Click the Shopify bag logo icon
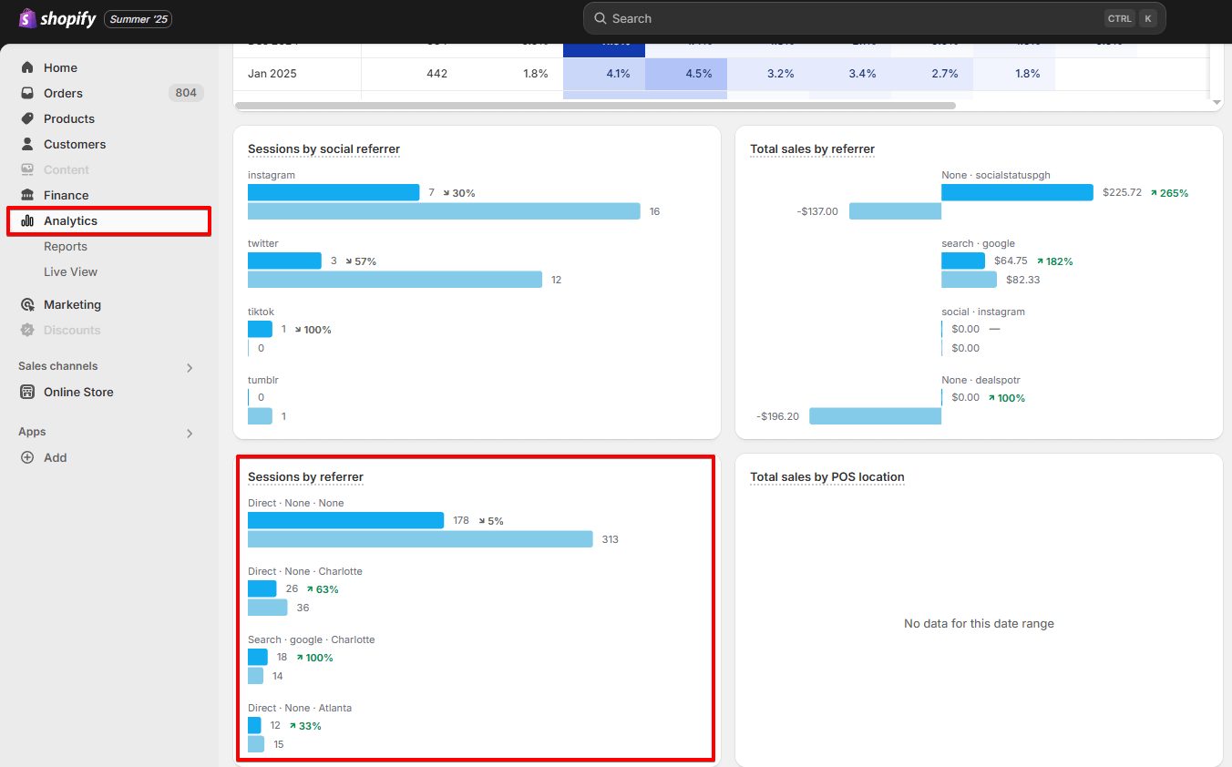 coord(27,18)
